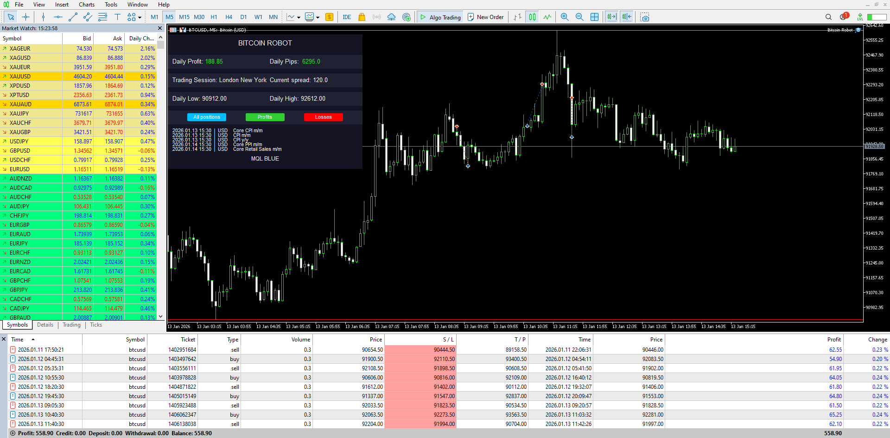
Task: Switch to the Trading tab in Market Watch
Action: pos(71,325)
